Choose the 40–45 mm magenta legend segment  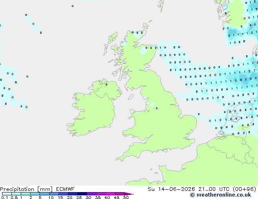pos(110,194)
